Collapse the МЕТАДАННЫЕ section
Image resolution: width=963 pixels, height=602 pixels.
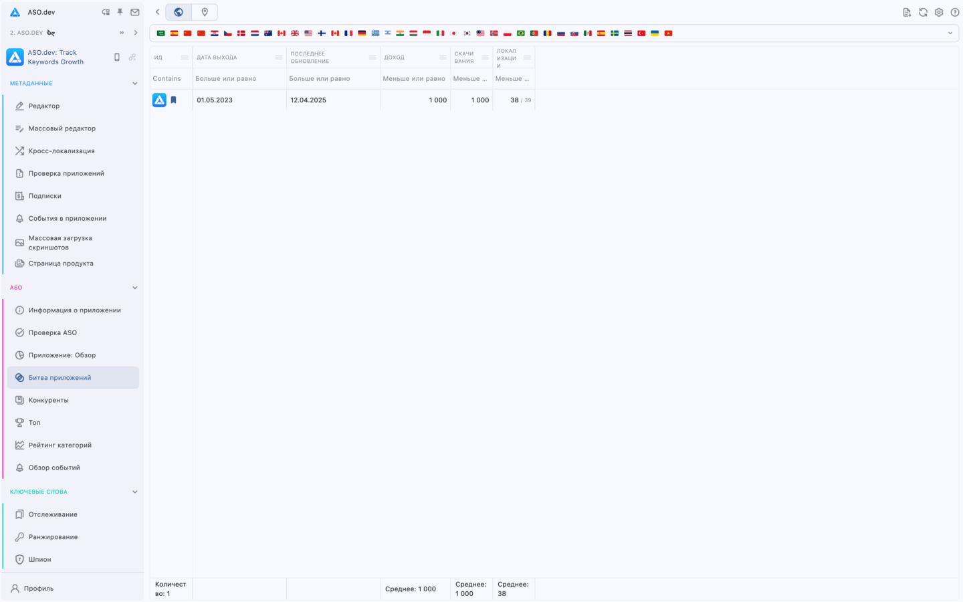(x=134, y=83)
